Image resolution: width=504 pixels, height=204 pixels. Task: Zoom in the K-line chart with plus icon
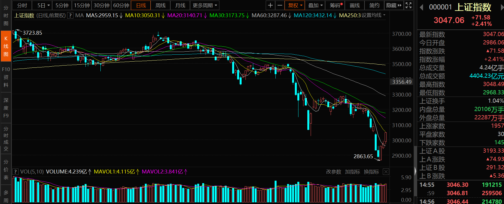coord(270,5)
